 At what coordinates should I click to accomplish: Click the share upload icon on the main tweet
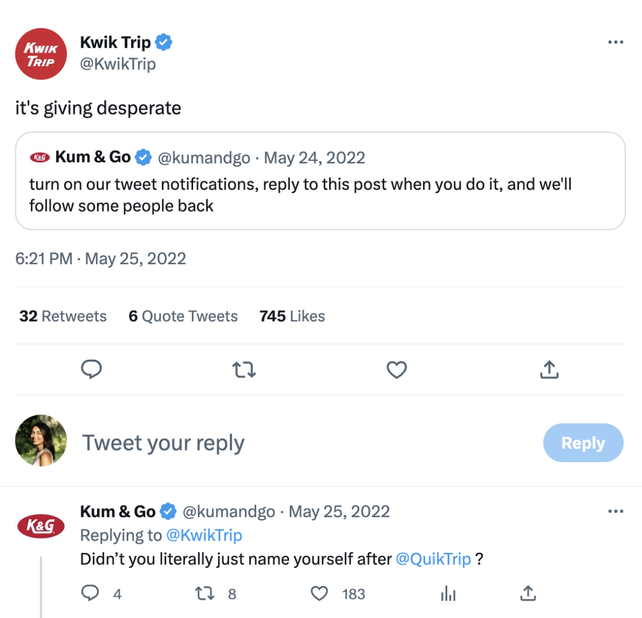tap(549, 370)
